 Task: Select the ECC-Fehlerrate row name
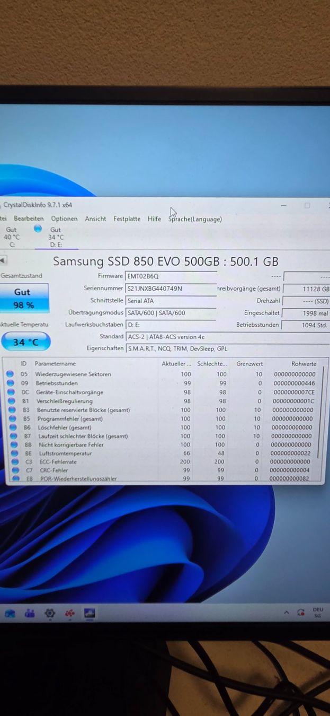point(58,462)
